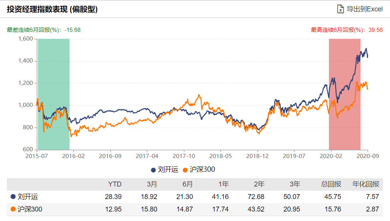The width and height of the screenshot is (390, 221).
Task: Click the 2015-07 x-axis date label
Action: coord(36,156)
